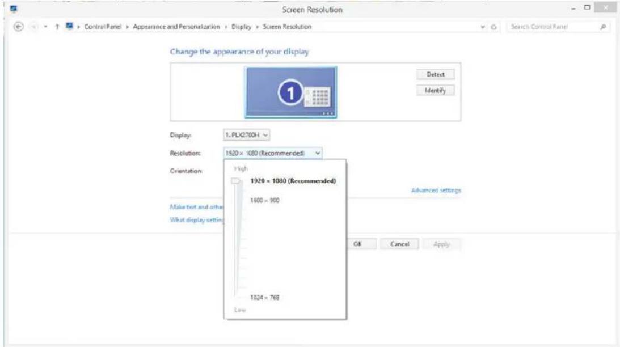
Task: Open Appearance and Personalization breadcrumb
Action: coord(176,27)
